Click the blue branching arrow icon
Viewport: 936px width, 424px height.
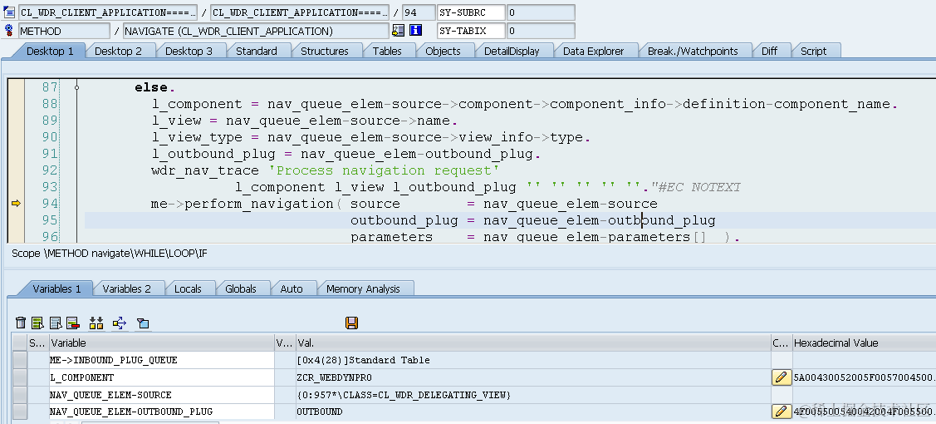[120, 323]
